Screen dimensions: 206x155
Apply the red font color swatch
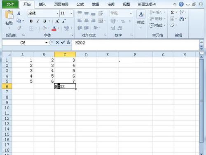pos(54,28)
